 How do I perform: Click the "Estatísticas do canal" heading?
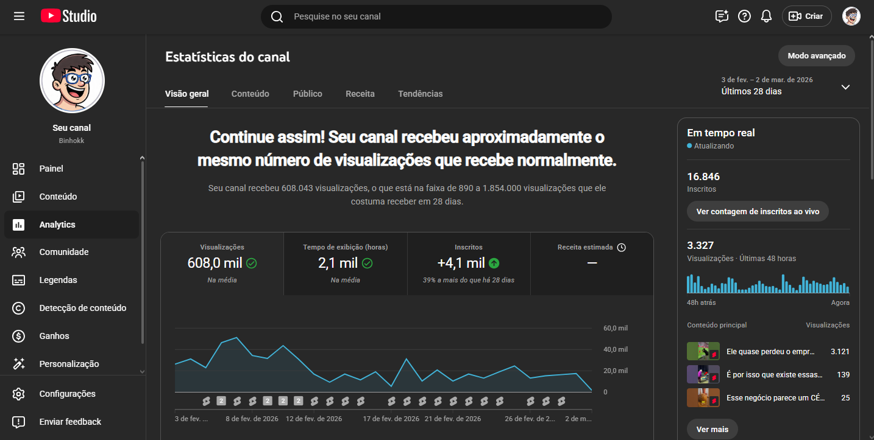pyautogui.click(x=227, y=57)
